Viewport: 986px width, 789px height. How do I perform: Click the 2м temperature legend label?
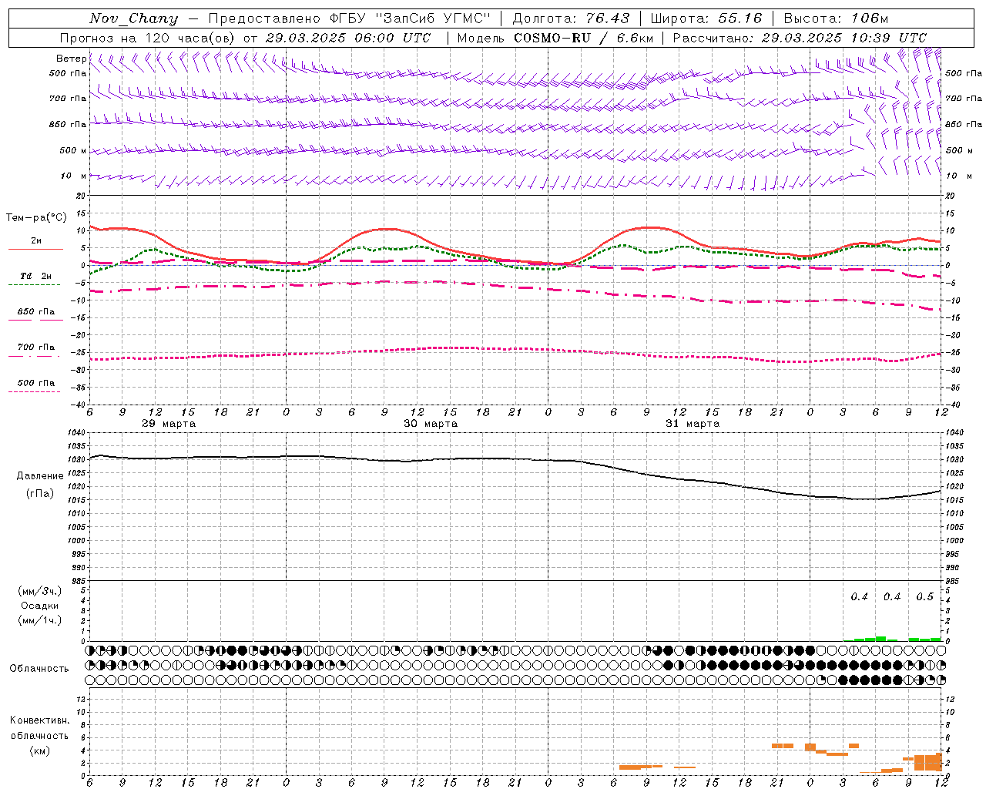36,240
